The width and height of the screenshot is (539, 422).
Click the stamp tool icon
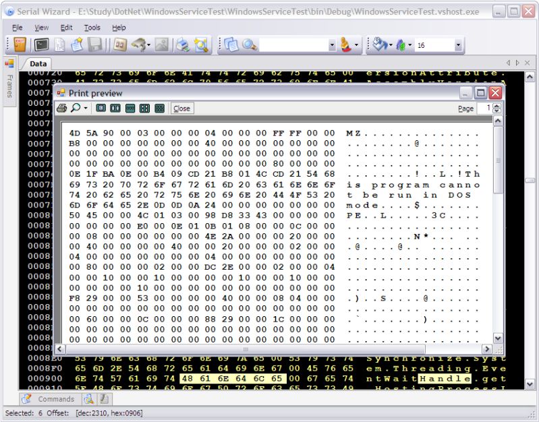pos(346,44)
